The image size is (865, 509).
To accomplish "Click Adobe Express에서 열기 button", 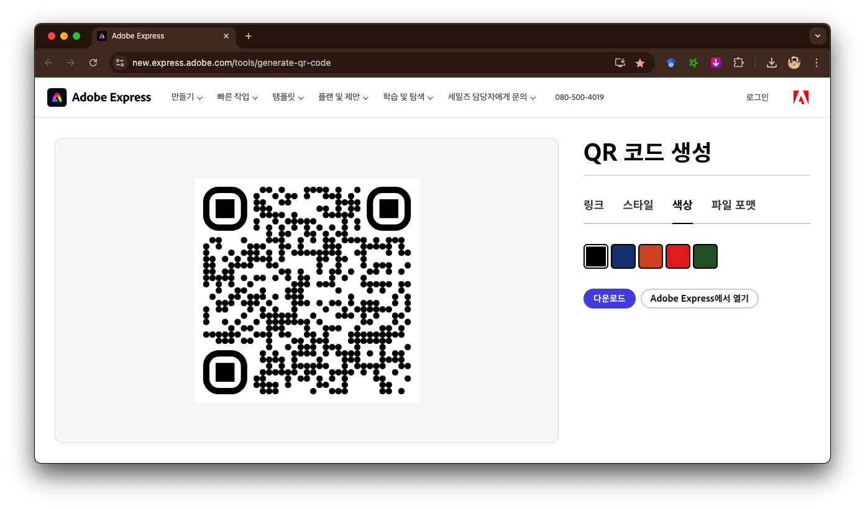I will (x=700, y=299).
